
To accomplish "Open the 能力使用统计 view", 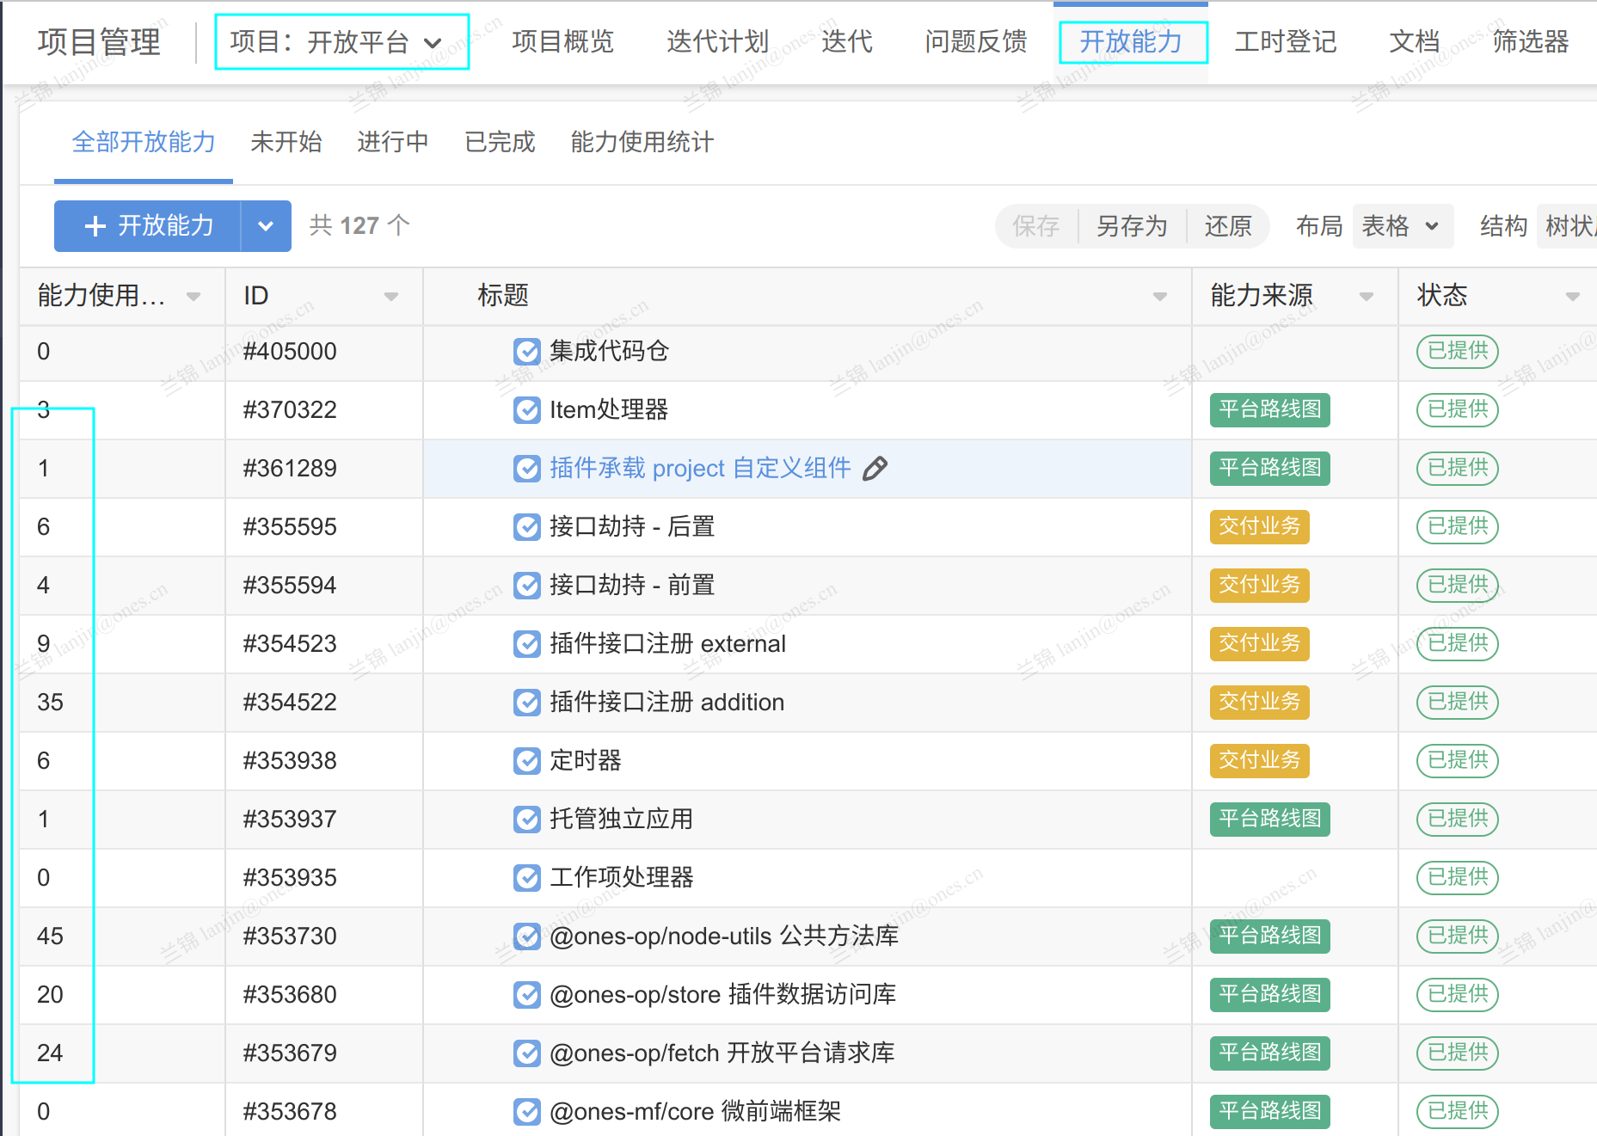I will [x=642, y=142].
